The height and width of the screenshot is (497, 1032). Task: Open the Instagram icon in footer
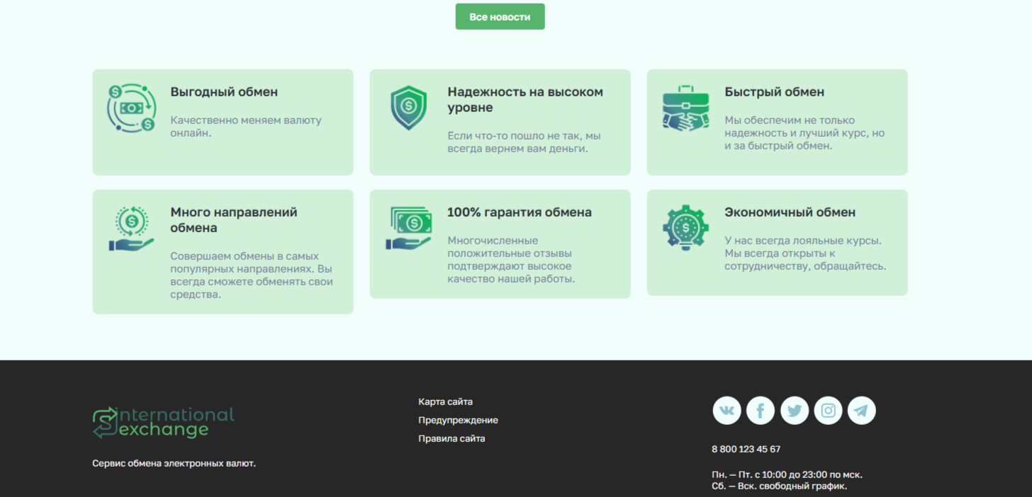(828, 411)
